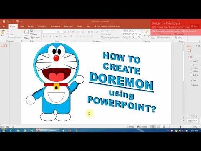Image resolution: width=201 pixels, height=151 pixels.
Task: Apply Italic formatting
Action: (x=47, y=36)
